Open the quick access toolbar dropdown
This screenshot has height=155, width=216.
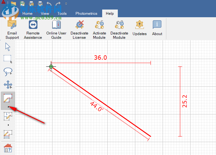[x=66, y=4]
